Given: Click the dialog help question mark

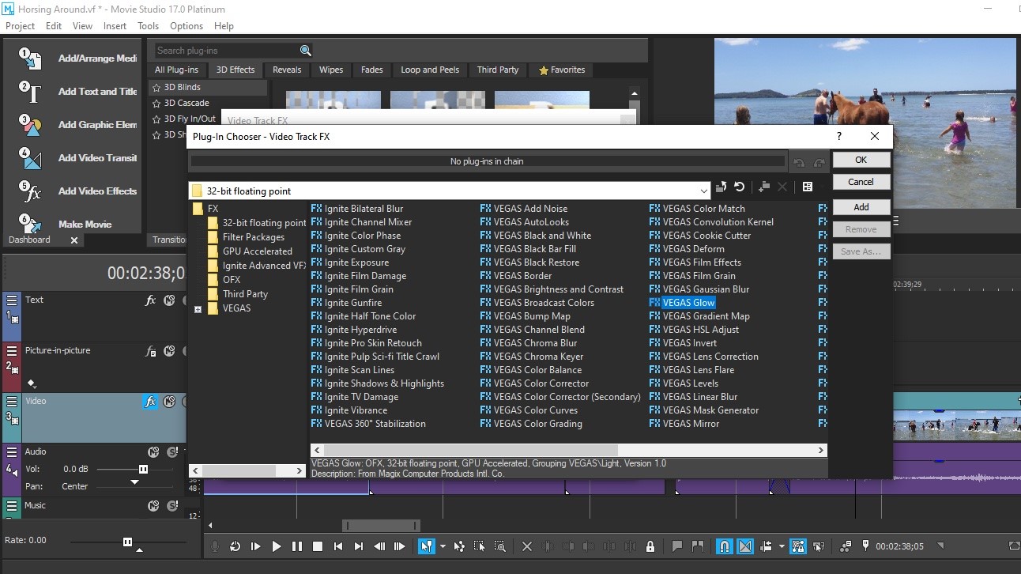Looking at the screenshot, I should pos(839,137).
